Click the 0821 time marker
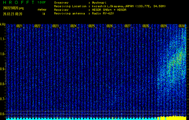 [19, 26]
